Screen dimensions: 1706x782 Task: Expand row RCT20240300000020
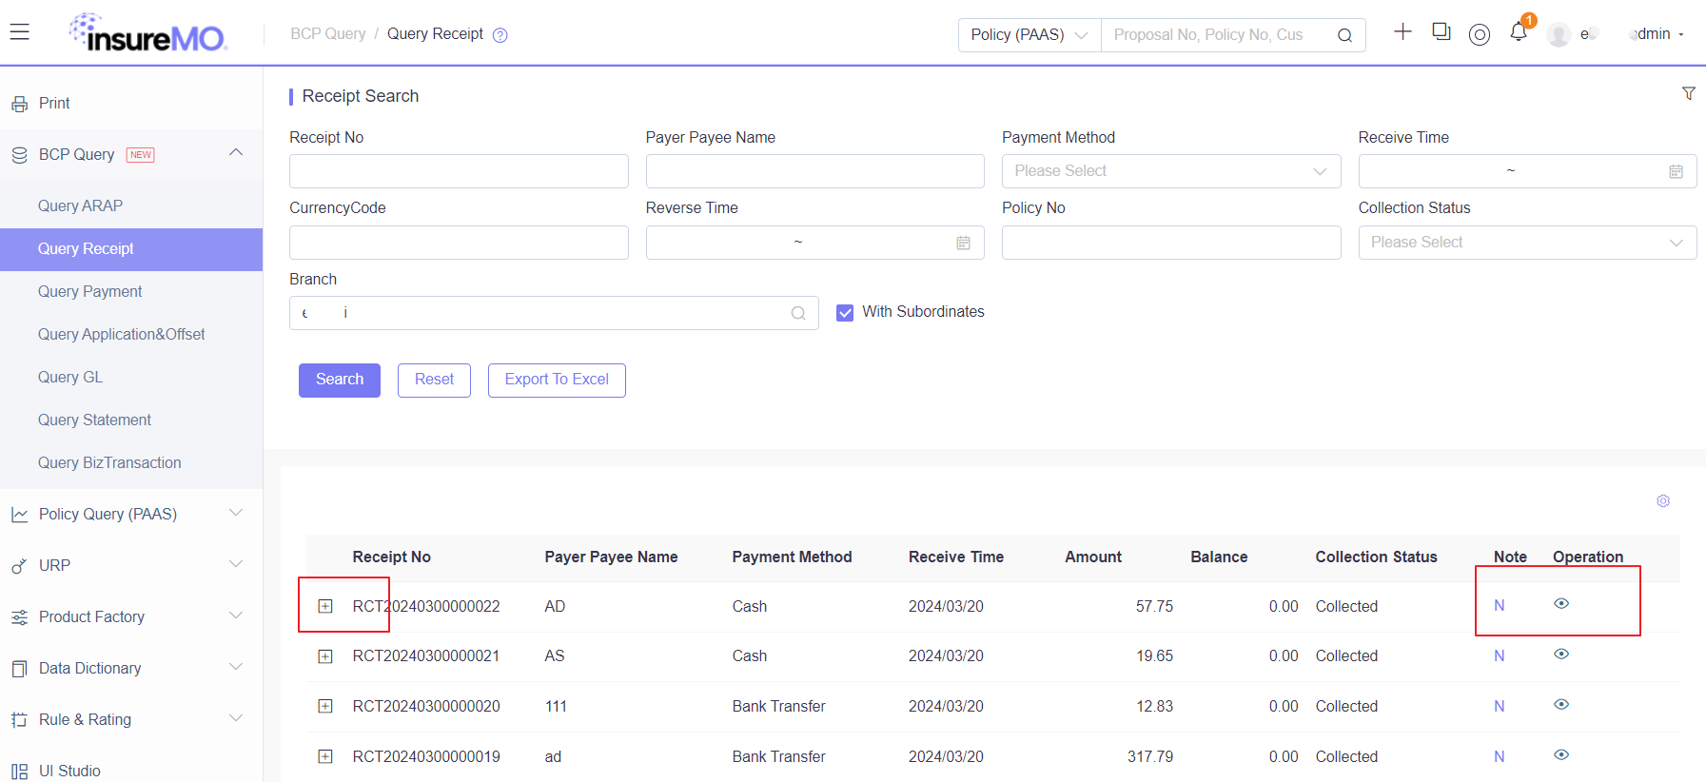click(325, 706)
